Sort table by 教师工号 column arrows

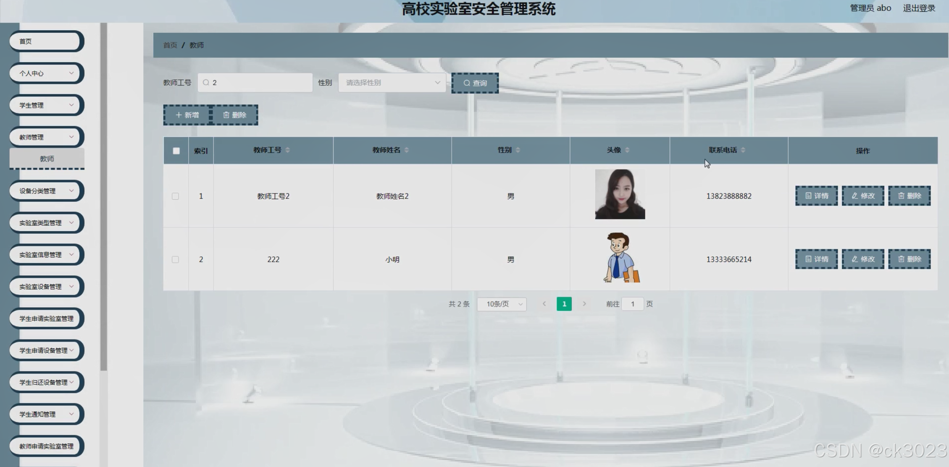pyautogui.click(x=288, y=150)
